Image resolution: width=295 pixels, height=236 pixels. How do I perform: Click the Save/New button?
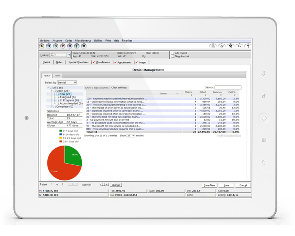(x=209, y=185)
